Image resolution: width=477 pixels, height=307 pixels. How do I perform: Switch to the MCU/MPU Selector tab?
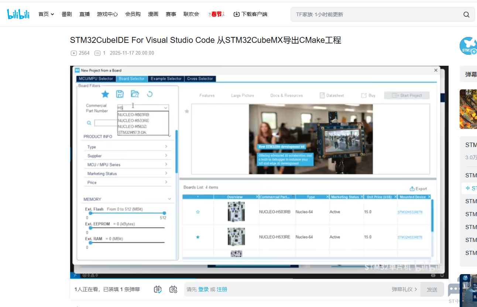click(x=96, y=79)
